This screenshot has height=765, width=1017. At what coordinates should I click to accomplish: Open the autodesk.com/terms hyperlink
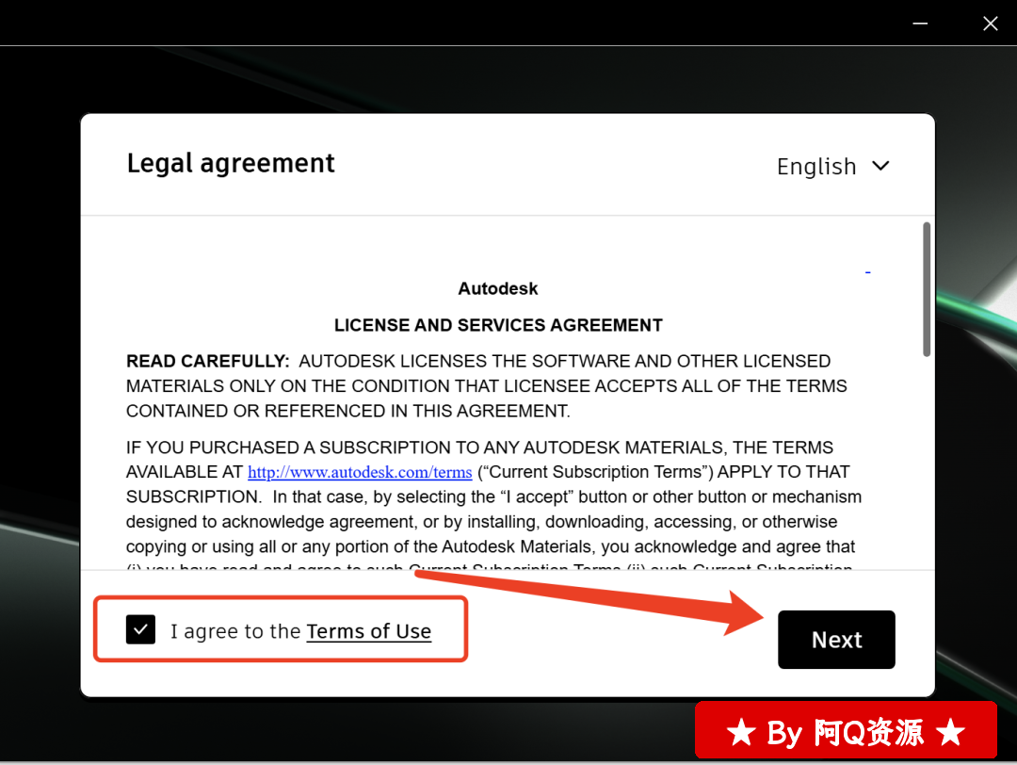(360, 472)
